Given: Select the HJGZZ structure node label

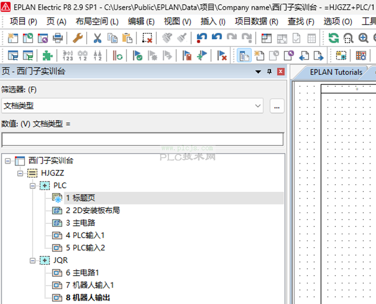Looking at the screenshot, I should point(53,173).
